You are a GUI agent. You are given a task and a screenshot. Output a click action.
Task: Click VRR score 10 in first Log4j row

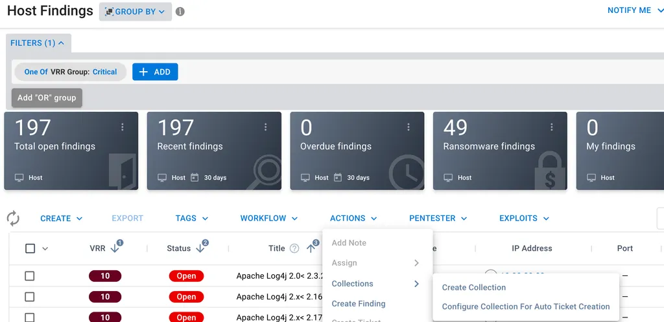[x=105, y=276]
